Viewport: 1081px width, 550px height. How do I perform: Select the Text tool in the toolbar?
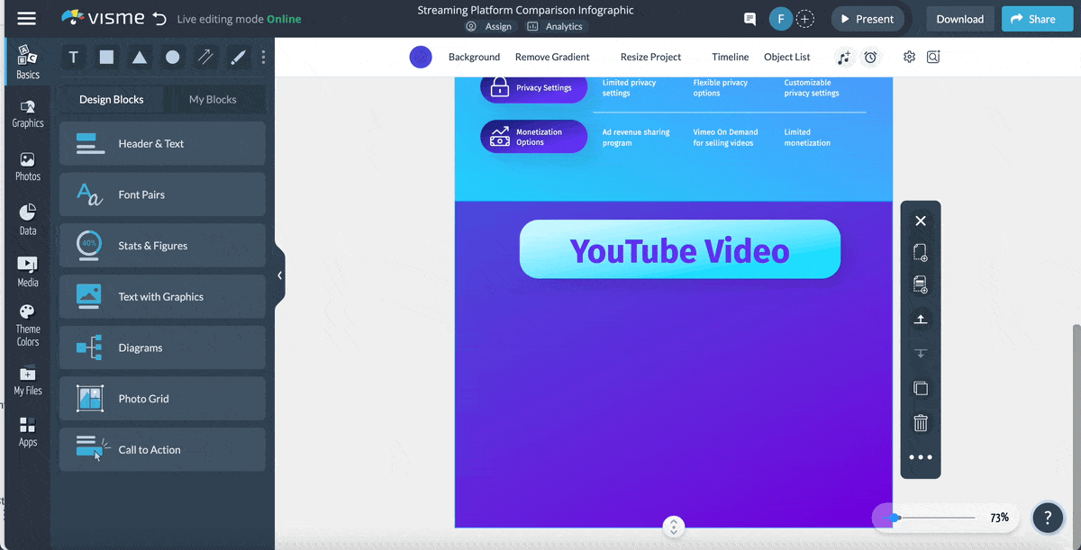pyautogui.click(x=73, y=57)
